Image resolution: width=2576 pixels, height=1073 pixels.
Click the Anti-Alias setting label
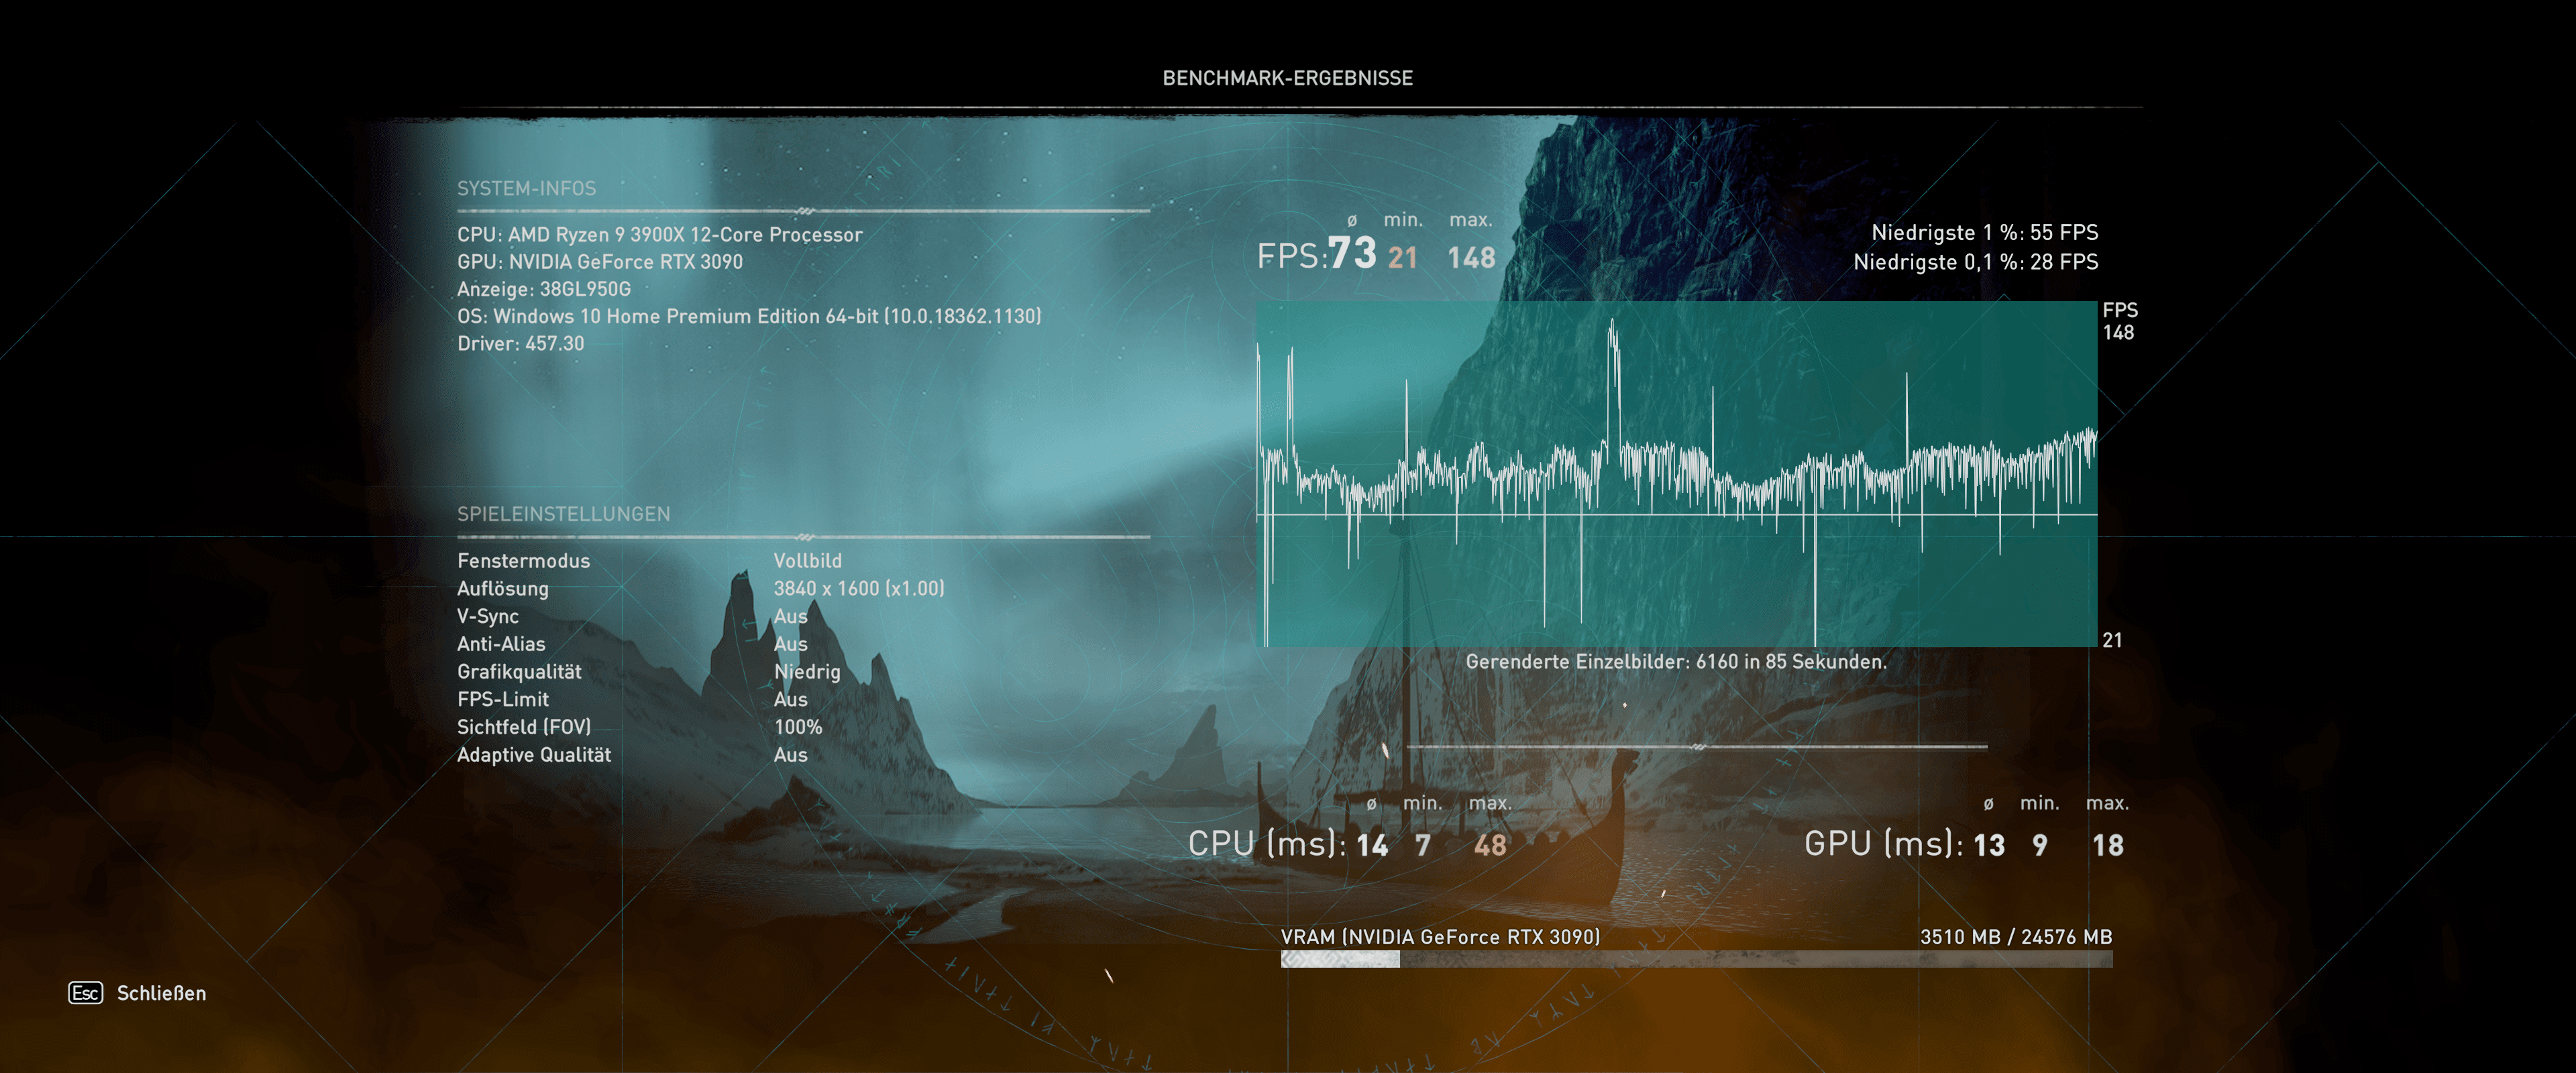[500, 644]
